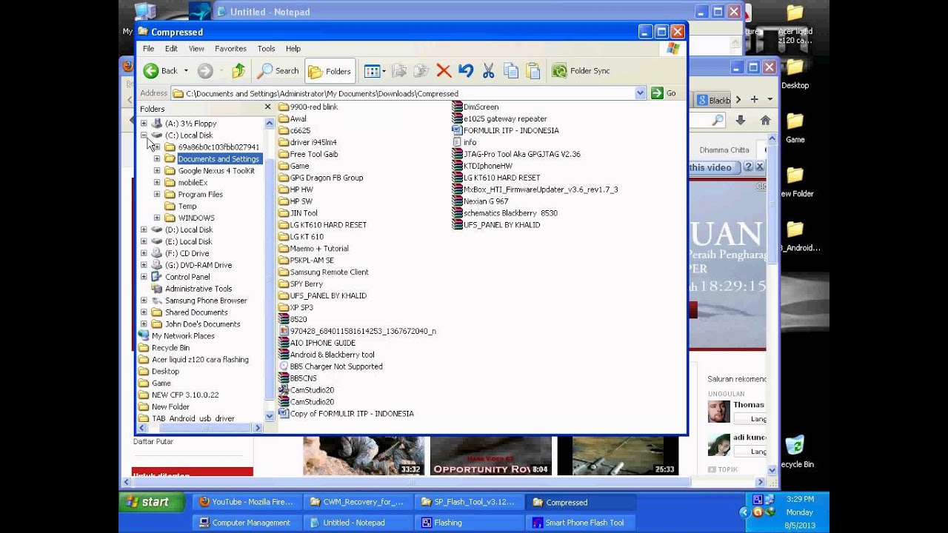Click the Firefox home icon behind Explorer
Screen dimensions: 948x533
tap(766, 120)
